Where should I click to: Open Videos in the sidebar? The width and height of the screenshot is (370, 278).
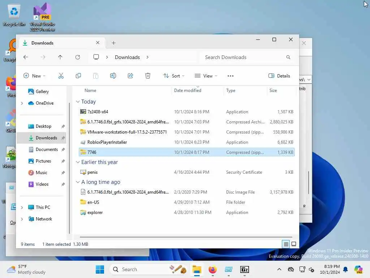point(42,184)
